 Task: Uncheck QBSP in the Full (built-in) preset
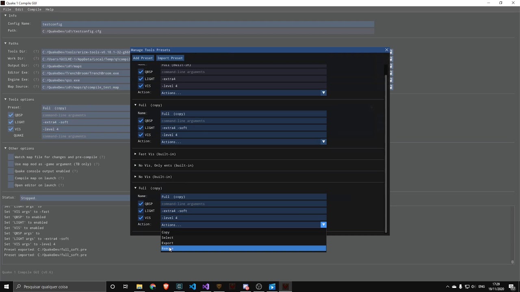pos(141,72)
